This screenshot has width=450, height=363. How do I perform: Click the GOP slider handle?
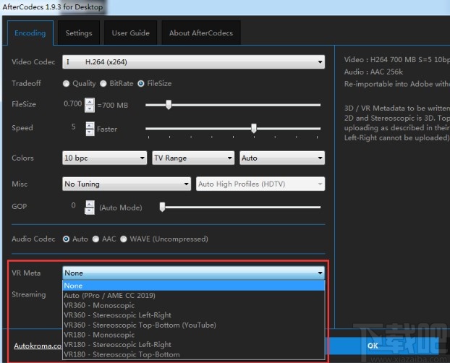point(163,208)
